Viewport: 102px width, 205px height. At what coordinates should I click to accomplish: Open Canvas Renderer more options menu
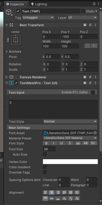point(95,77)
